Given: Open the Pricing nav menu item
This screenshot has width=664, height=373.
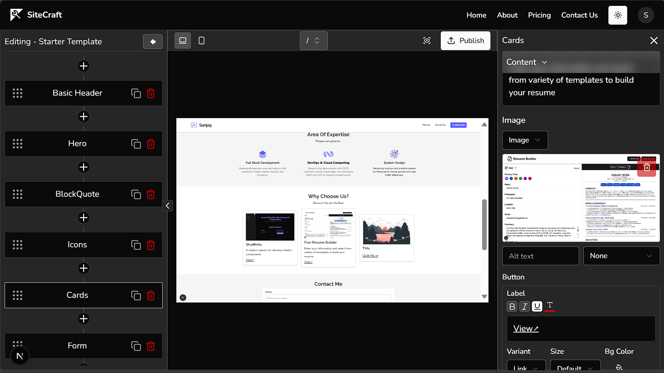Looking at the screenshot, I should [539, 15].
